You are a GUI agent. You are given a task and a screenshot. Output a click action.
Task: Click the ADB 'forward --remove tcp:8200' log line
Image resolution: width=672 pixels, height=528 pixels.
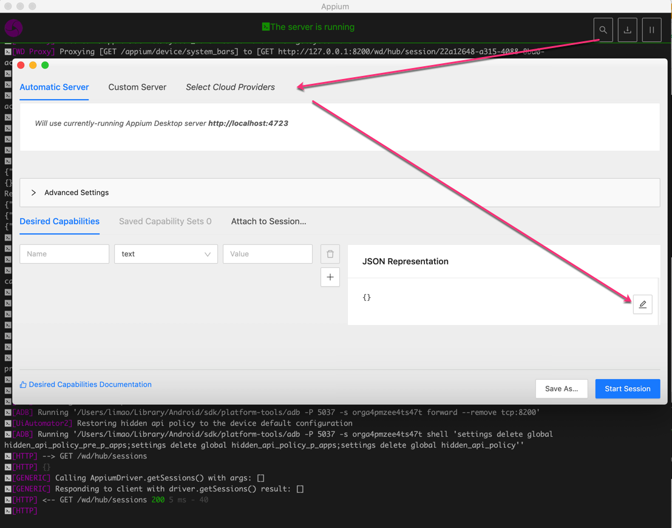click(272, 413)
